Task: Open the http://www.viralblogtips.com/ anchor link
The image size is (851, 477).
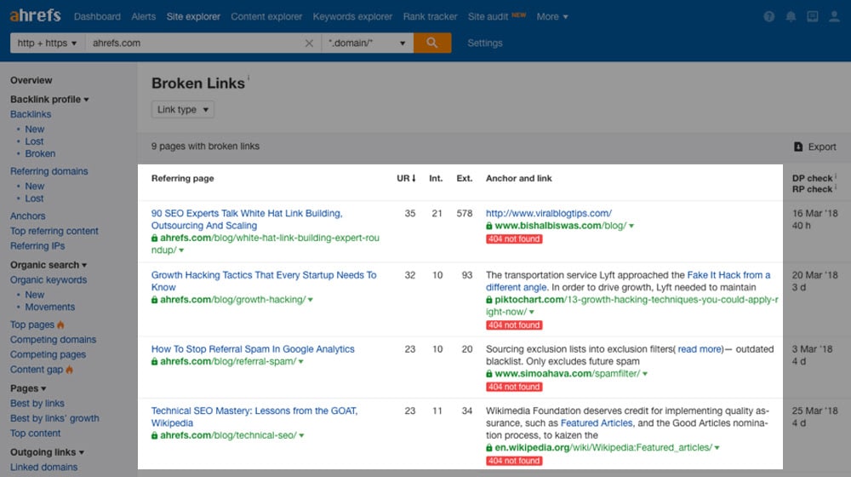Action: click(549, 214)
